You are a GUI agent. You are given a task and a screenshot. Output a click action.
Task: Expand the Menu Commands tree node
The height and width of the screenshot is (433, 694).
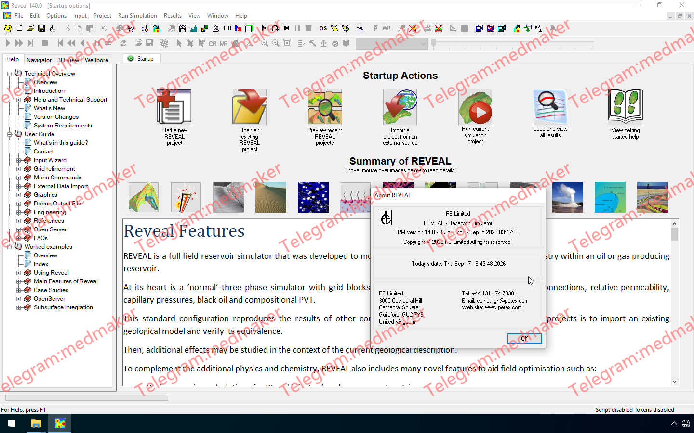[x=18, y=178]
